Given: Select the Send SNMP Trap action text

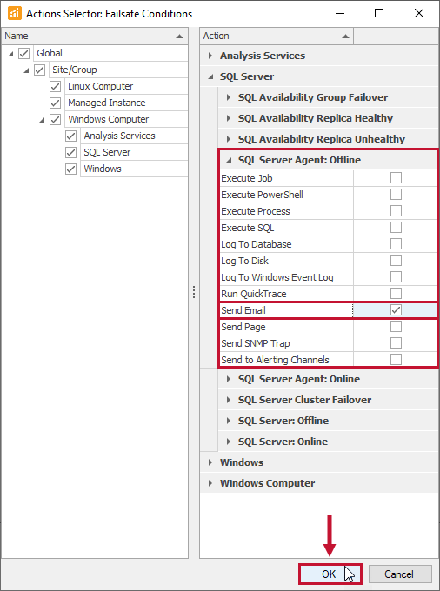Looking at the screenshot, I should 256,343.
